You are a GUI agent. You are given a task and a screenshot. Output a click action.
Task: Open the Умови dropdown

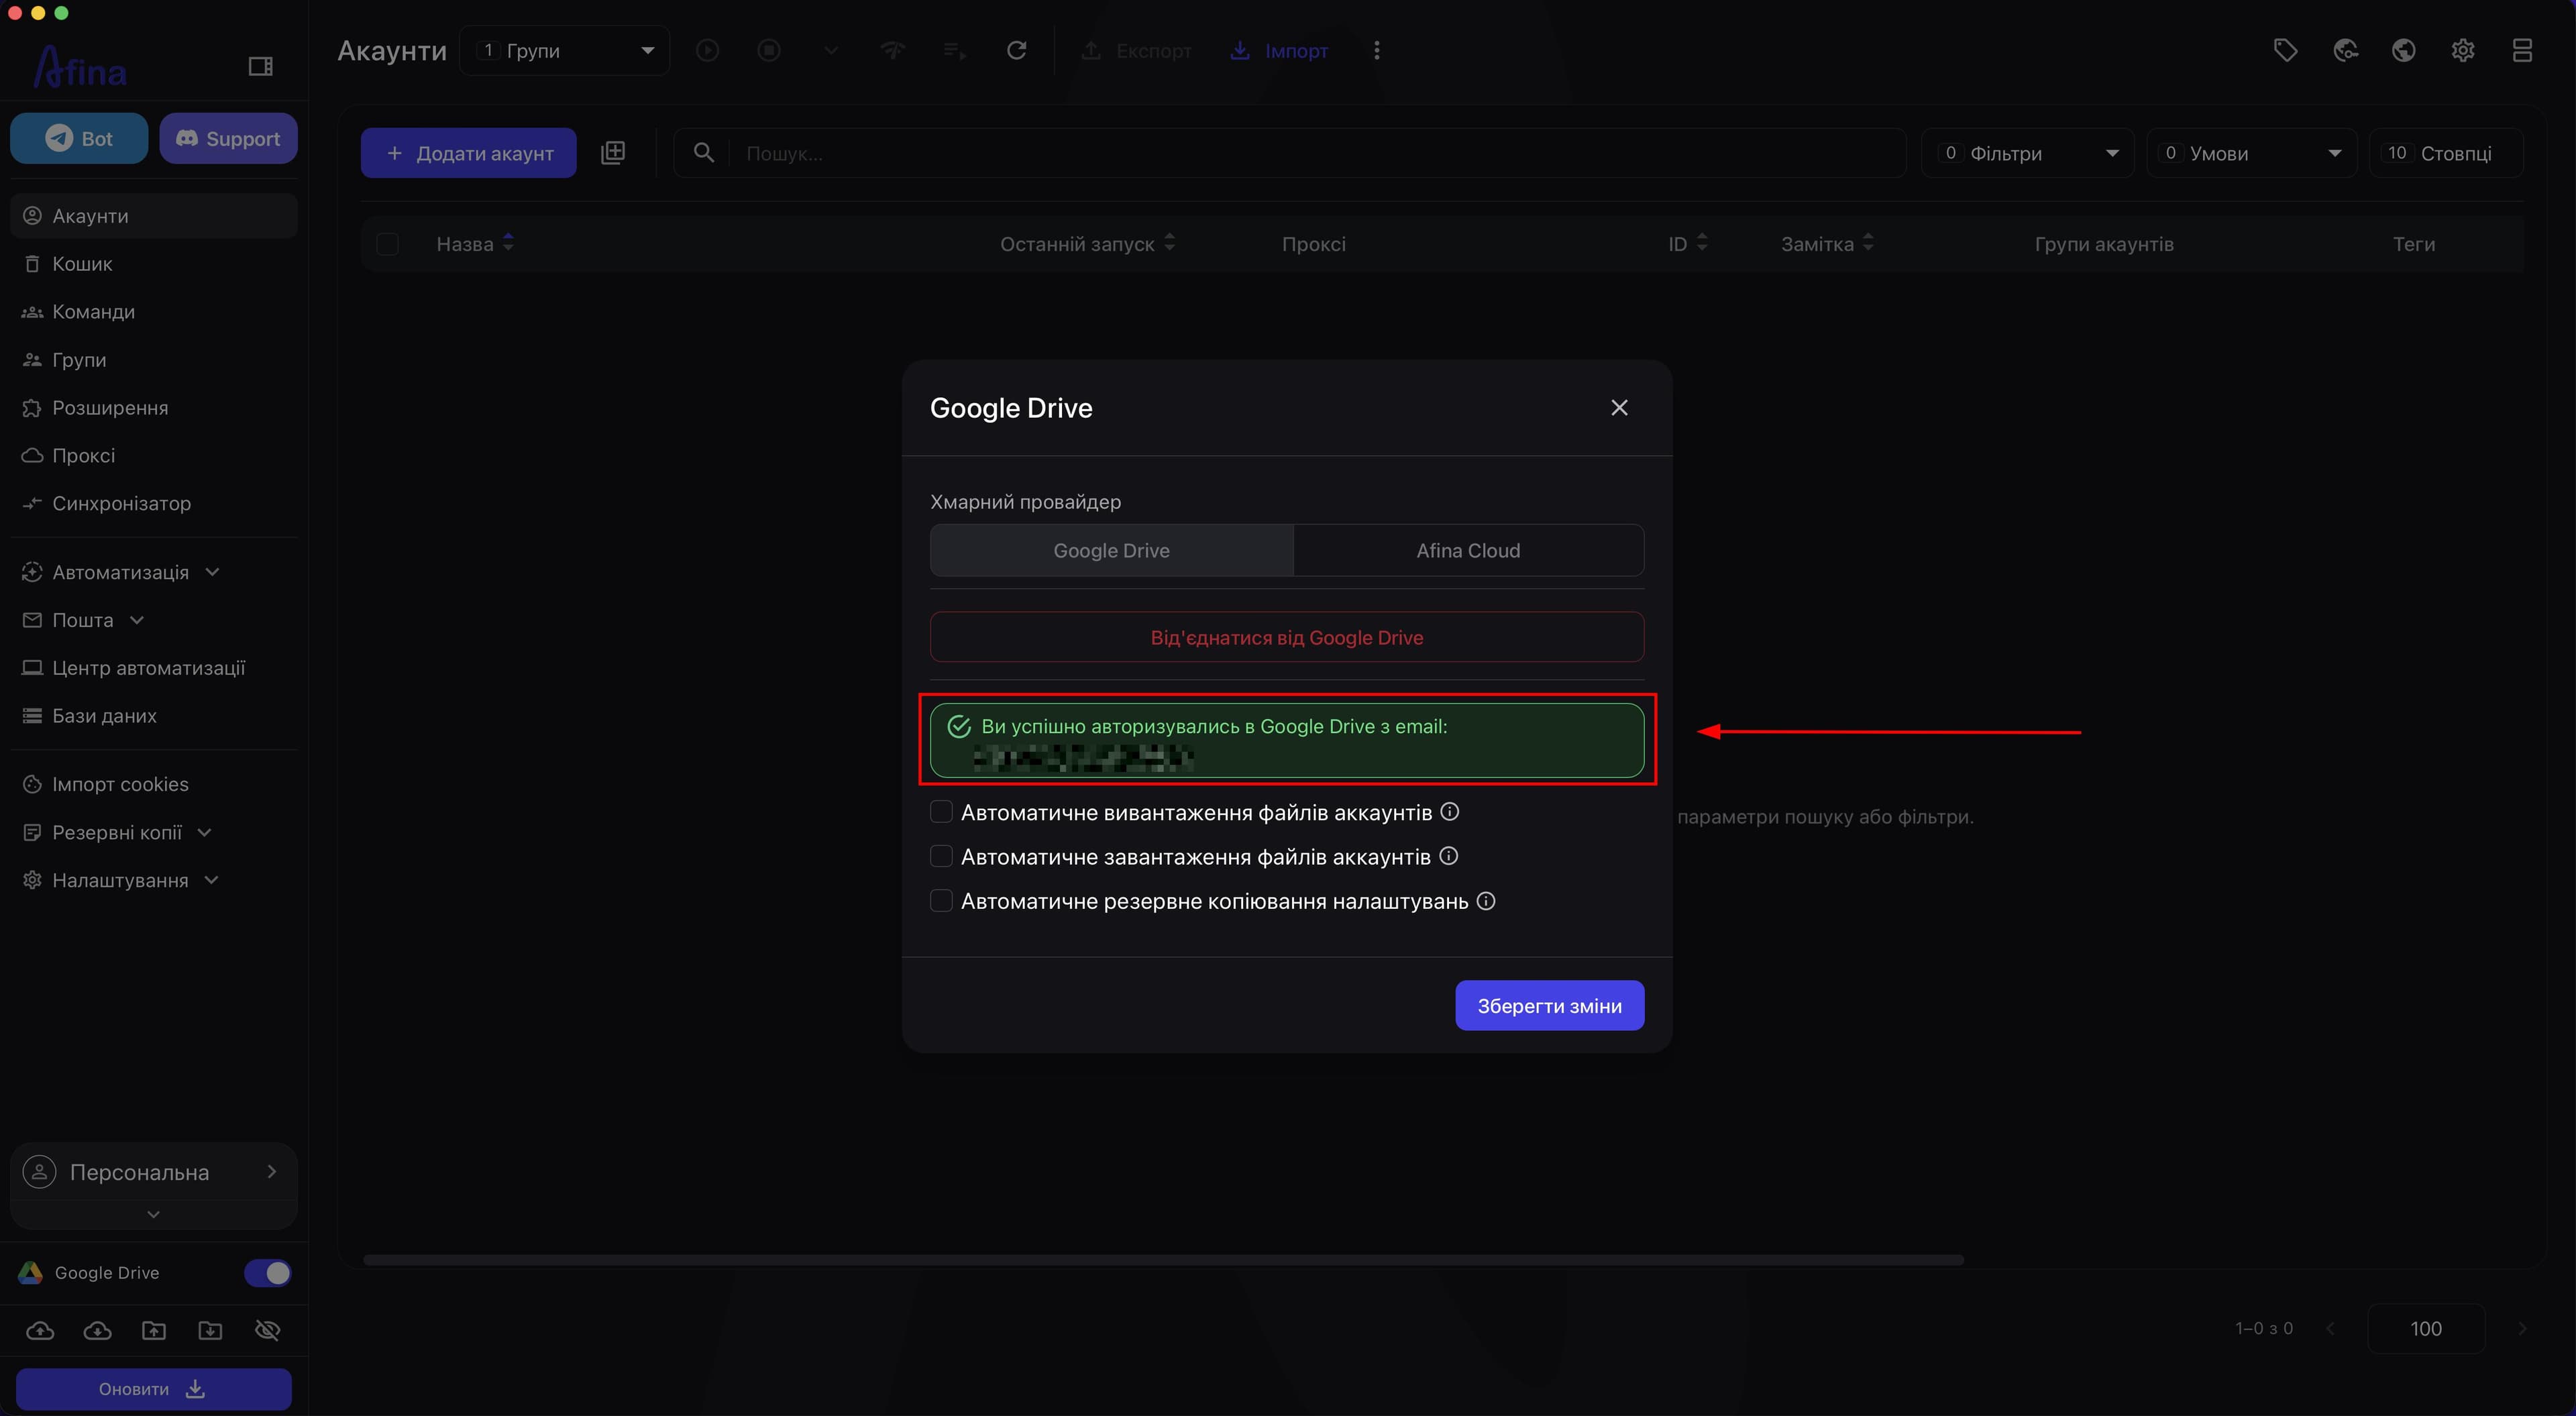pyautogui.click(x=2252, y=153)
